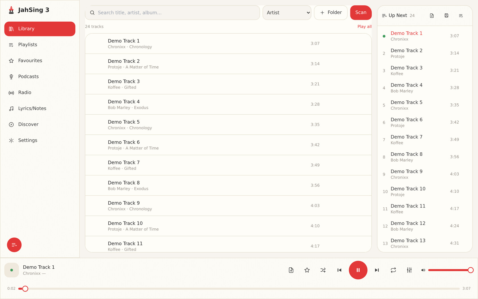Open the Podcasts section
478x299 pixels.
[40, 77]
